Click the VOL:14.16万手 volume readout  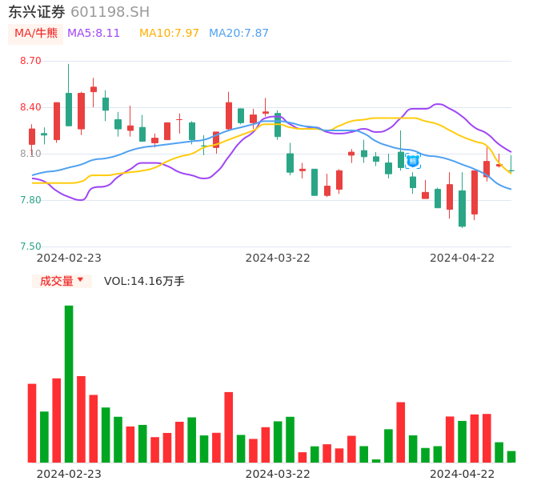click(144, 281)
